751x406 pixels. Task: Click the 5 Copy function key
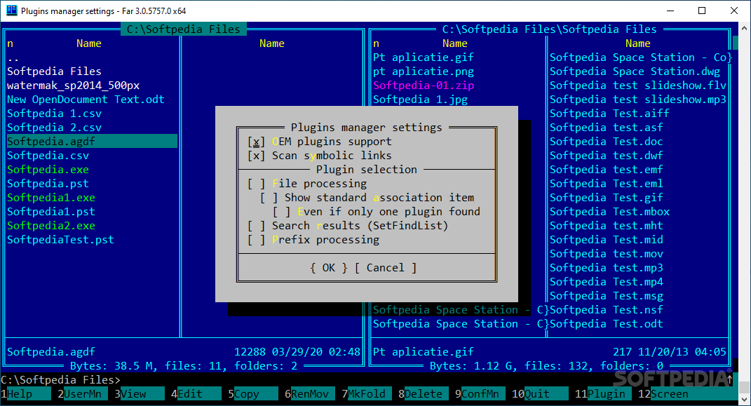[x=253, y=394]
